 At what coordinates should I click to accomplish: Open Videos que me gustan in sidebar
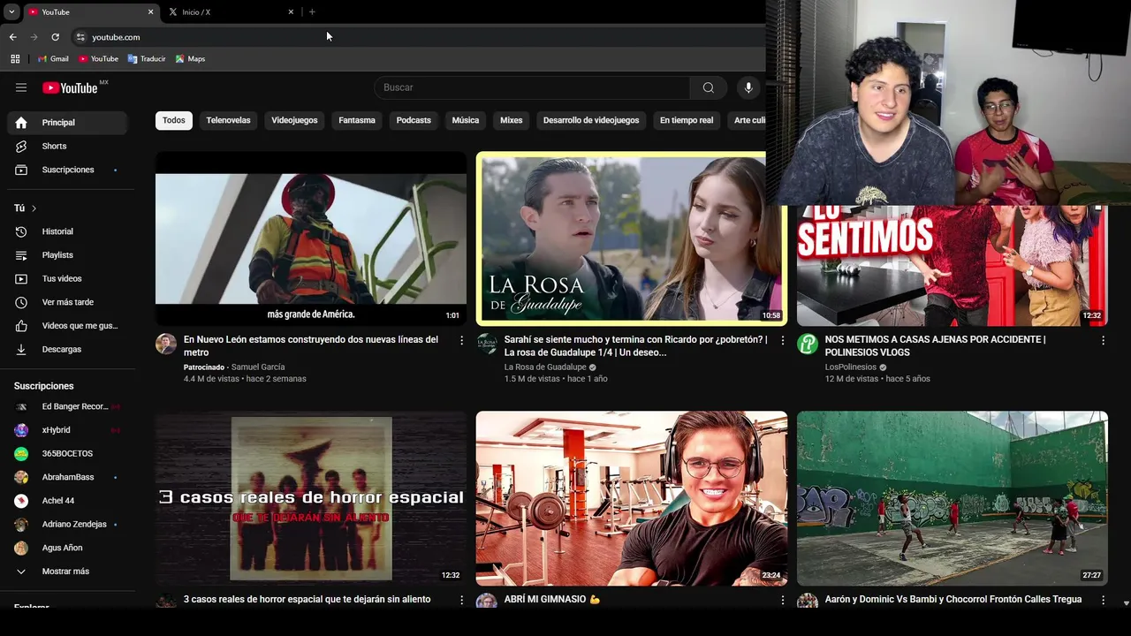[67, 326]
